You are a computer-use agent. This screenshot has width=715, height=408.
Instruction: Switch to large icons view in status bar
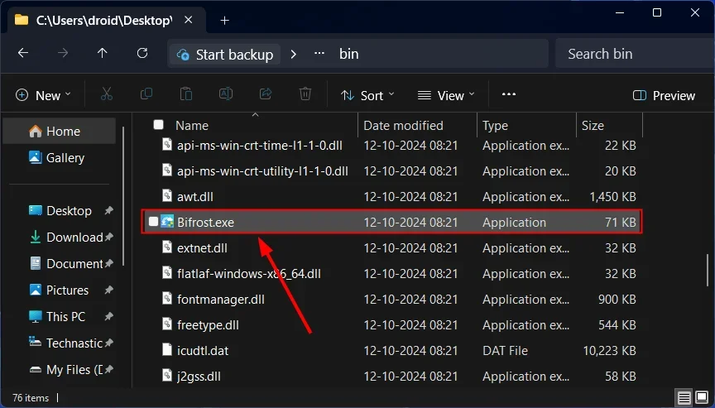coord(702,398)
